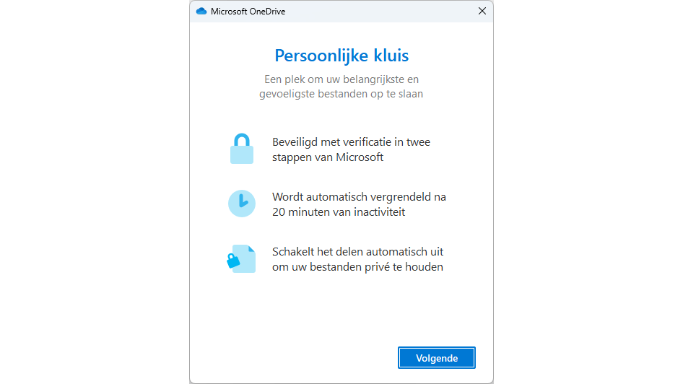The image size is (683, 384).
Task: Click the "Schakelt het delen automatisch uit" text
Action: point(357,252)
